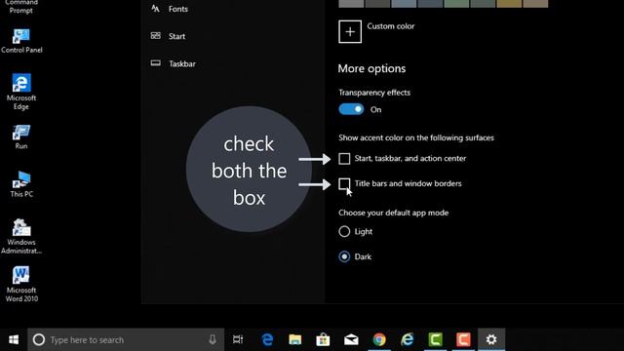Open Taskbar settings page
The width and height of the screenshot is (624, 351).
(x=182, y=63)
